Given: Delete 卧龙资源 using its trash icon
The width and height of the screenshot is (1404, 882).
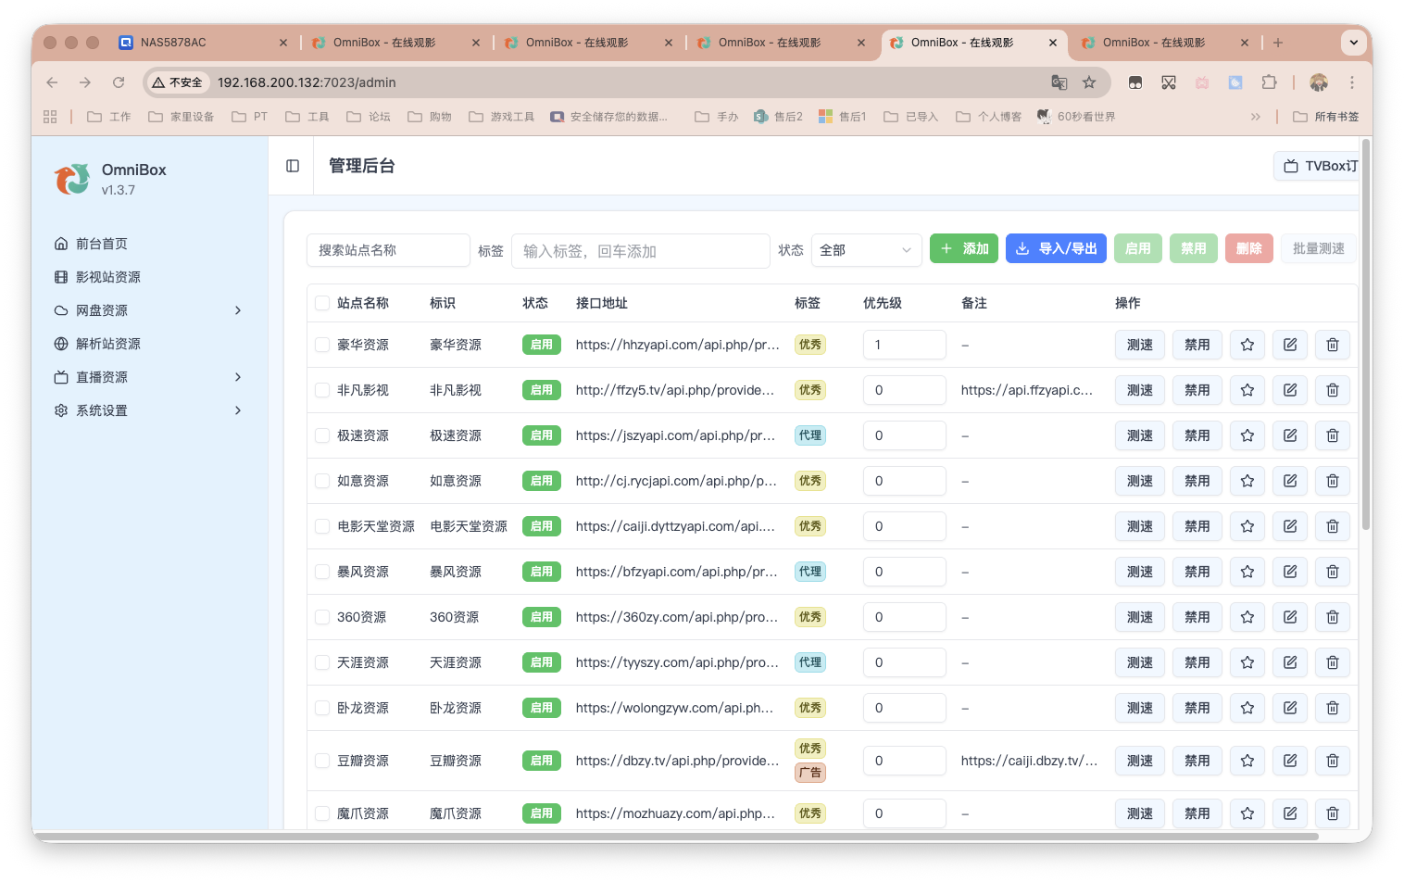Looking at the screenshot, I should point(1332,707).
